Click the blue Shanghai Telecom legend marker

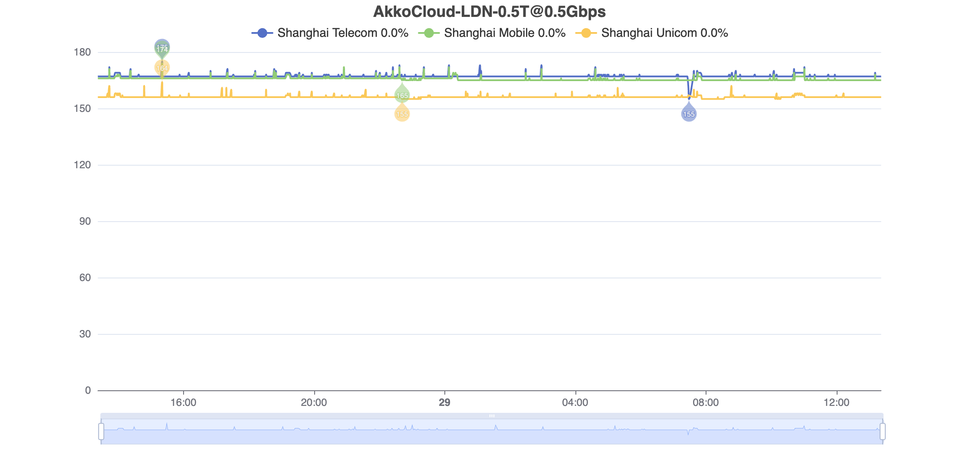pyautogui.click(x=262, y=33)
